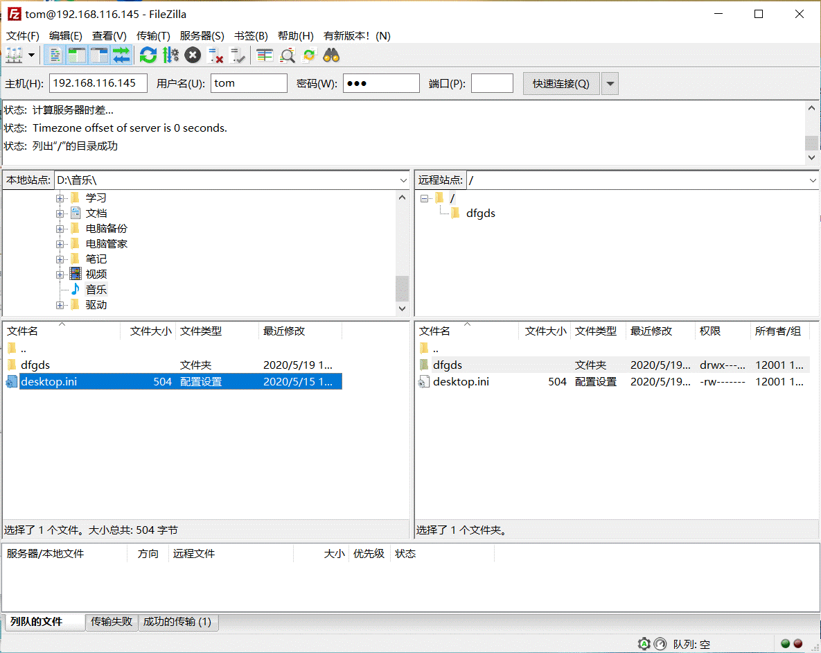This screenshot has width=821, height=653.
Task: Open Site Manager dropdown arrow
Action: [31, 55]
